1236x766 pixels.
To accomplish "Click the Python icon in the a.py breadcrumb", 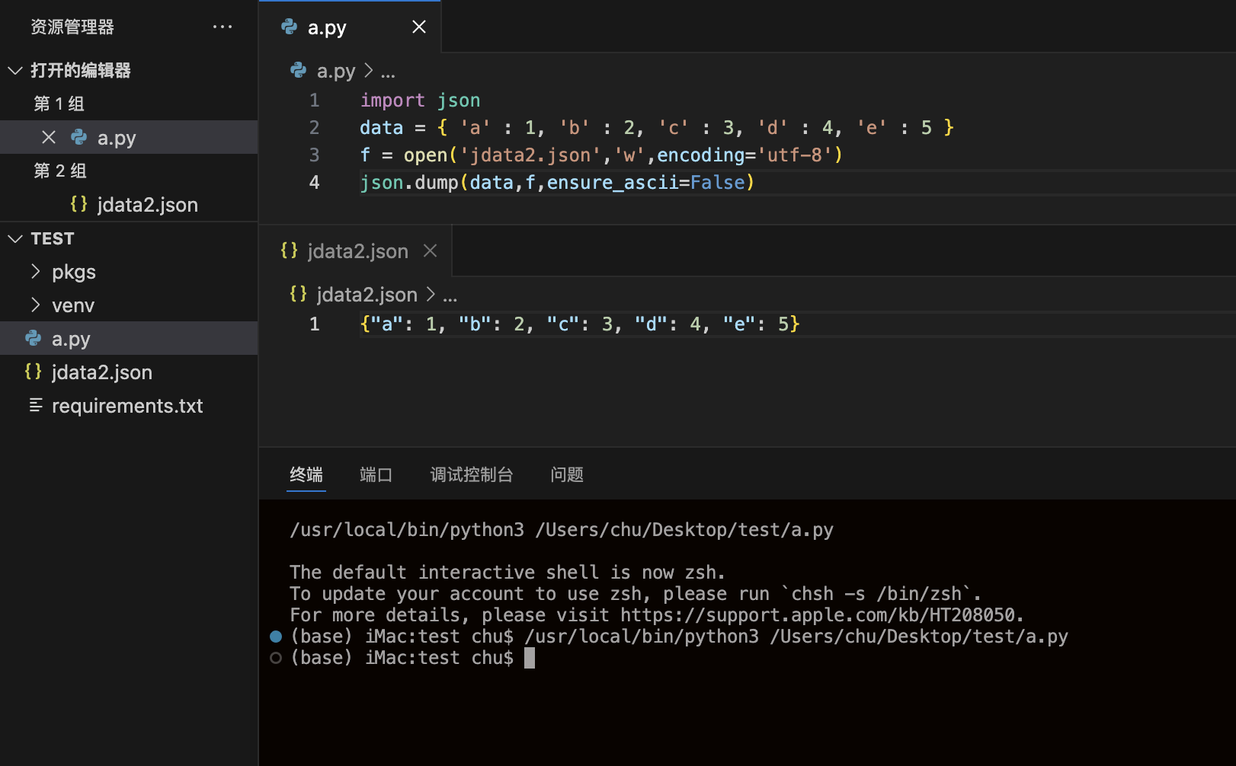I will tap(298, 70).
